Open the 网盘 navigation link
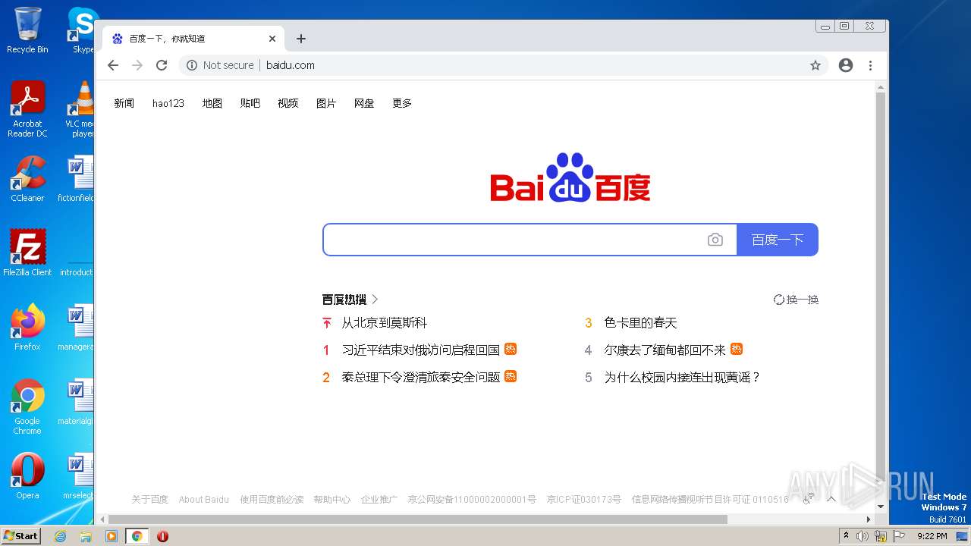Screen dimensions: 971x546 pyautogui.click(x=364, y=103)
